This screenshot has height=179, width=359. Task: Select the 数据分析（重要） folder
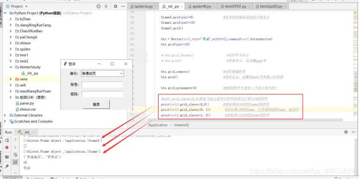(x=30, y=97)
